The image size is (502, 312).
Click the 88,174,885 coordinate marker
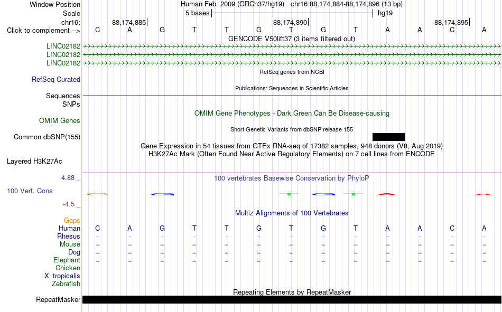point(129,22)
